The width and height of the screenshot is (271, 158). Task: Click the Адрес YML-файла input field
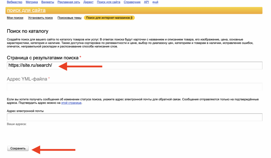pos(135,87)
